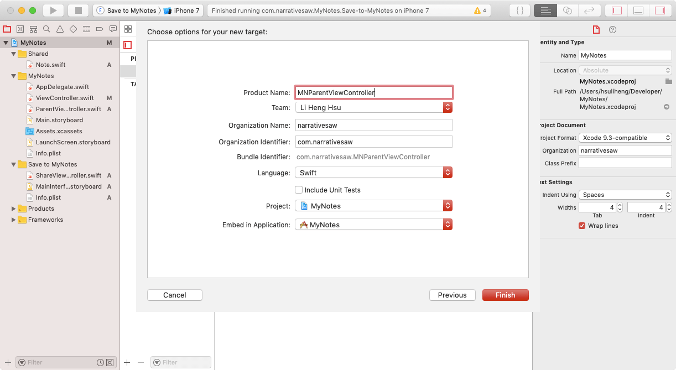Click the Cancel button
Screen dimensions: 676x370
click(175, 295)
